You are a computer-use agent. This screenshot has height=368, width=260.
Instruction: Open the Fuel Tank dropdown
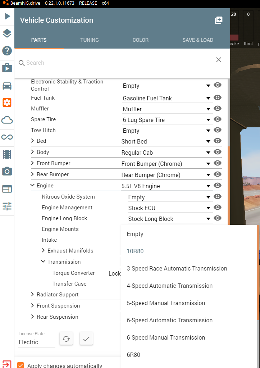[168, 98]
